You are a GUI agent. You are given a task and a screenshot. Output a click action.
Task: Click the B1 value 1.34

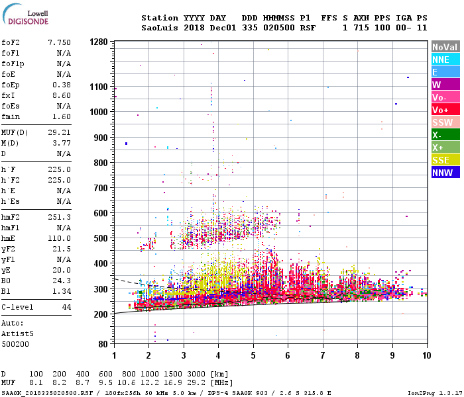[62, 291]
